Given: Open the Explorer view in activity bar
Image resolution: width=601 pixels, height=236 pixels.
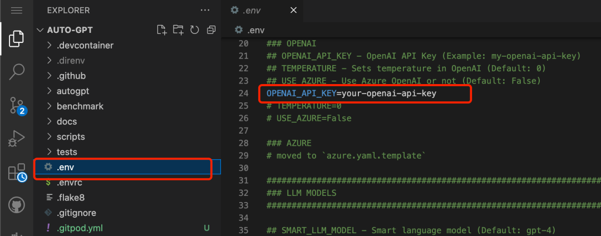Looking at the screenshot, I should pos(17,39).
